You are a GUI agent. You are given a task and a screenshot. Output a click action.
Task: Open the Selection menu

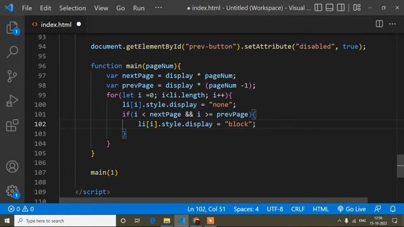pyautogui.click(x=73, y=8)
